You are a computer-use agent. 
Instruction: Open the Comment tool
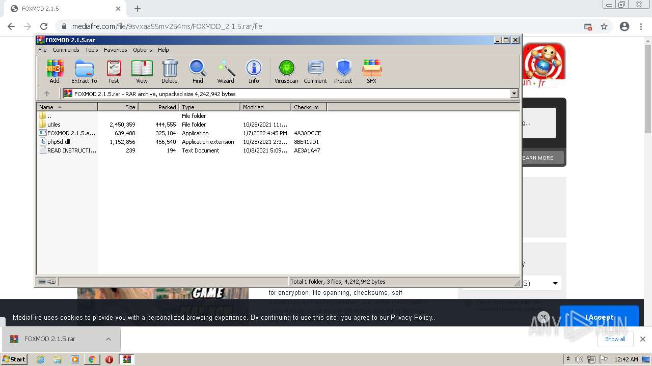coord(315,71)
